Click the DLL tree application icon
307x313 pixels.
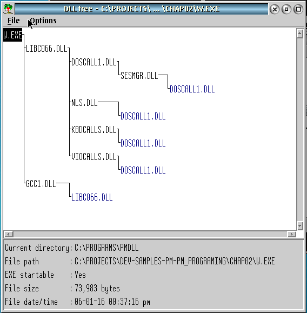[8, 9]
